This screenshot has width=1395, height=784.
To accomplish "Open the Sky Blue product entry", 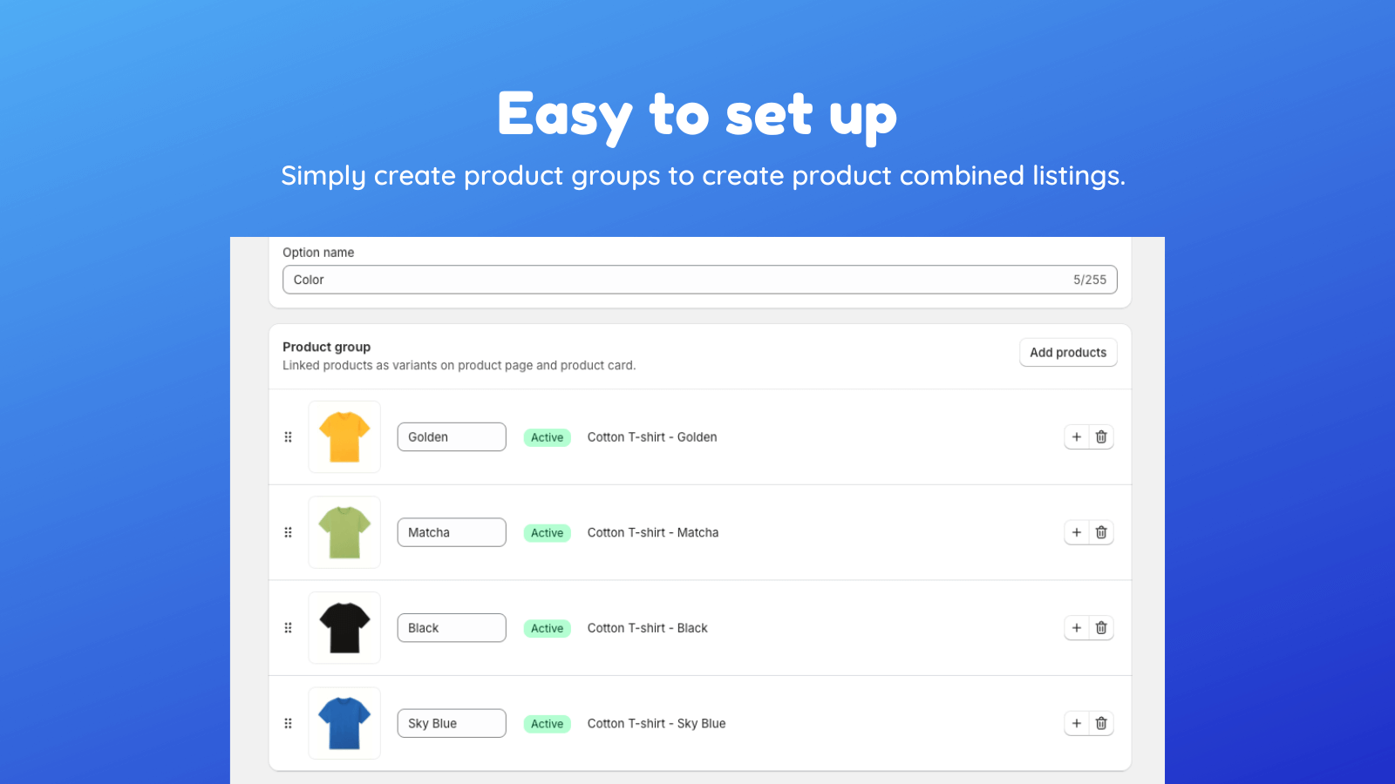I will tap(656, 723).
